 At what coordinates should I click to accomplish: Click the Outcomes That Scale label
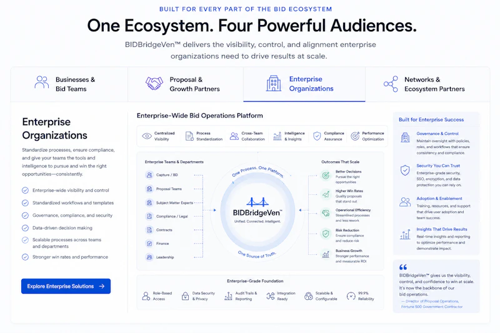pos(340,162)
